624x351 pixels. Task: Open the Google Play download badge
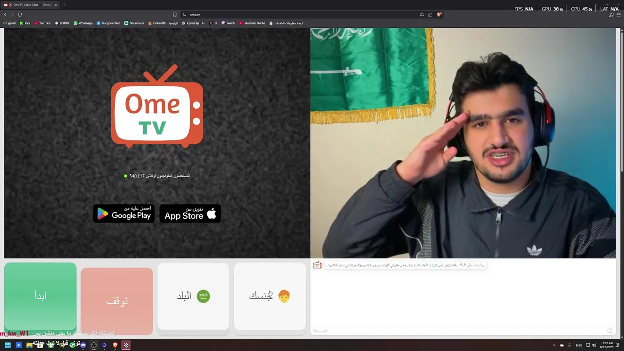point(124,214)
